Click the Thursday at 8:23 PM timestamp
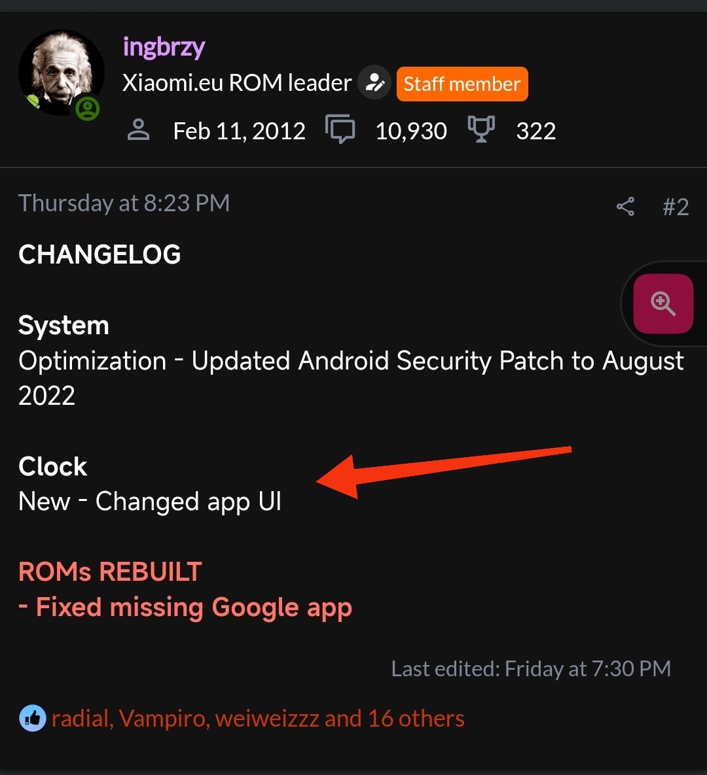This screenshot has height=775, width=707. coord(124,203)
